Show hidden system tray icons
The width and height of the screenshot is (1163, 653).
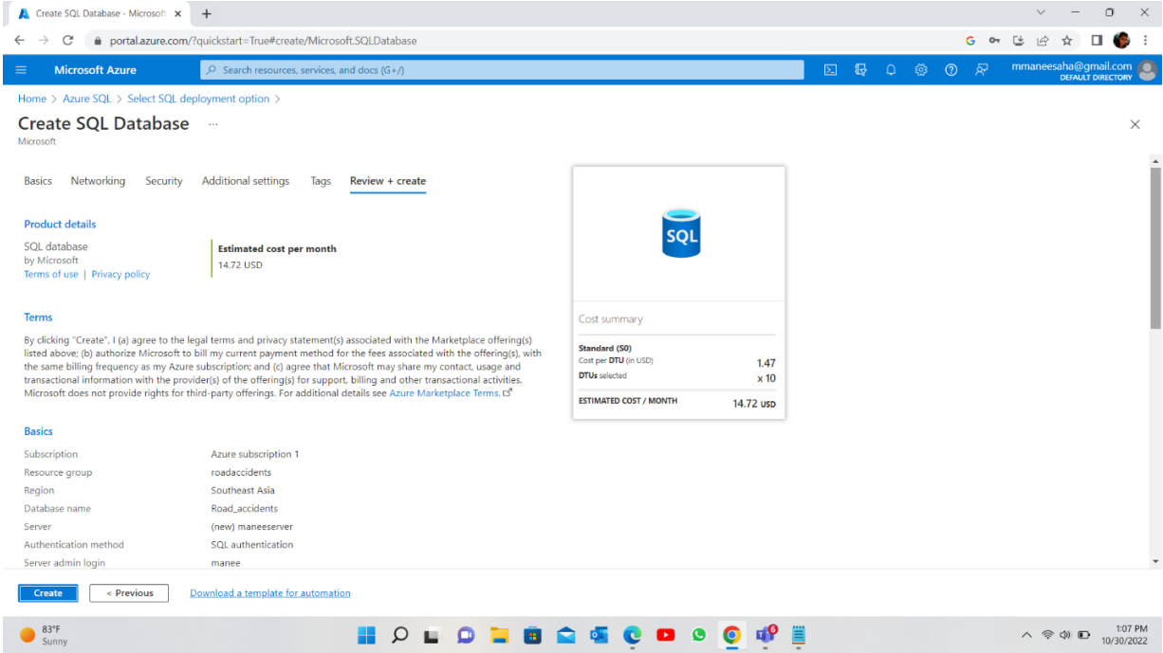(x=1027, y=635)
